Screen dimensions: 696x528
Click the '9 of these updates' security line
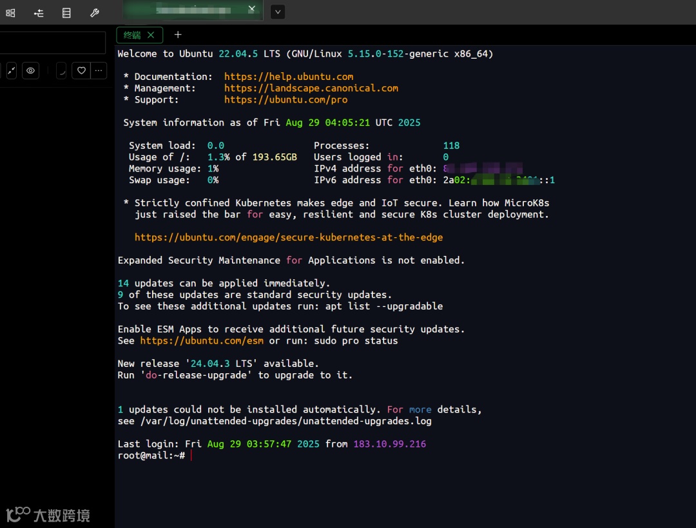tap(255, 295)
